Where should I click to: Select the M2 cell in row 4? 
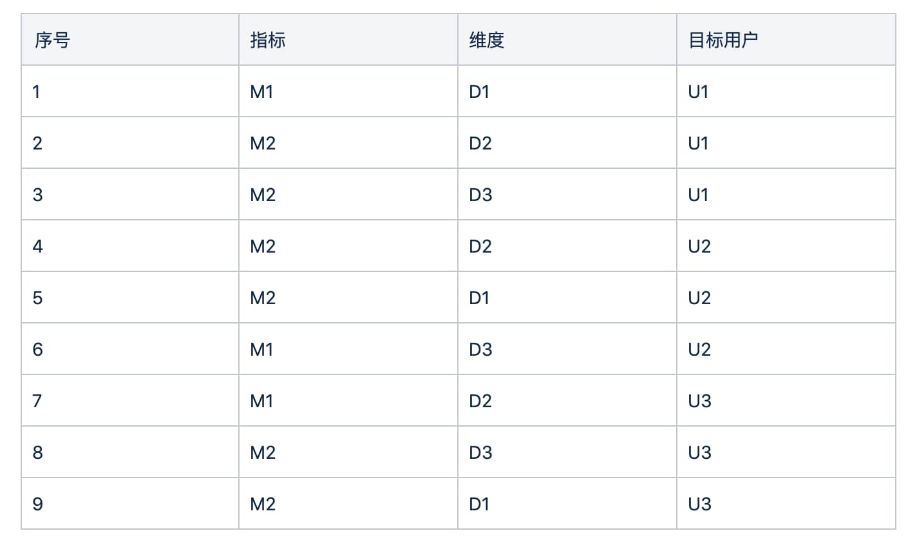[263, 246]
